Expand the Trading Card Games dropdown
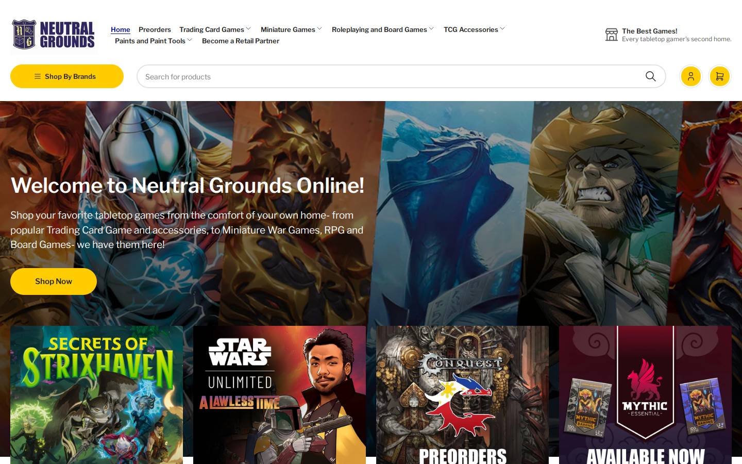Viewport: 742px width, 464px height. tap(215, 29)
